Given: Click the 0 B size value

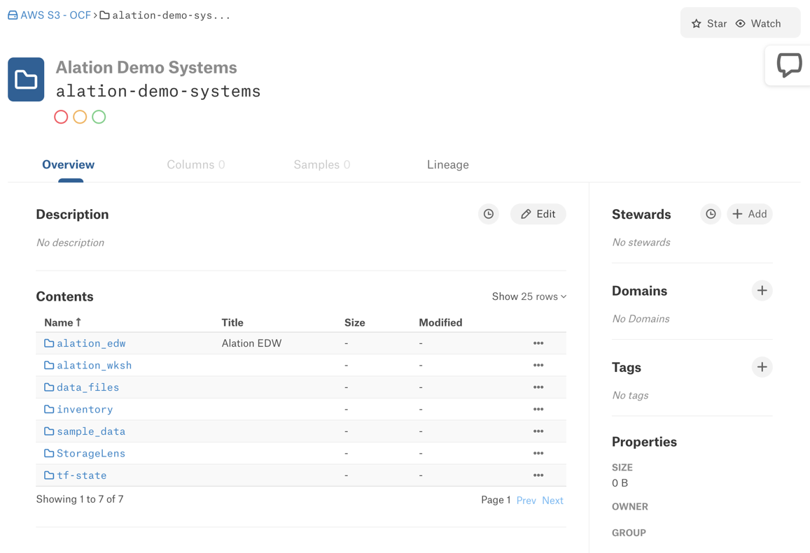Looking at the screenshot, I should pyautogui.click(x=620, y=483).
